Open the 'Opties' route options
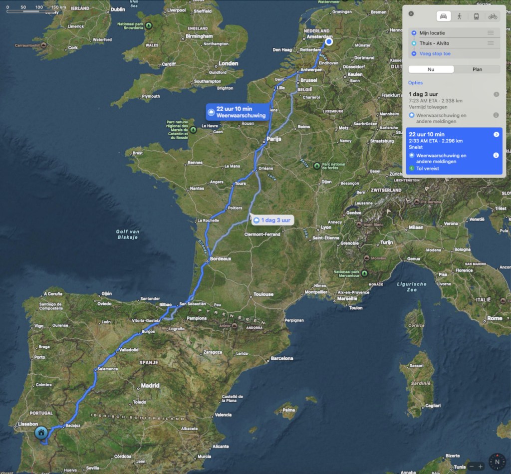The image size is (511, 474). pyautogui.click(x=415, y=83)
